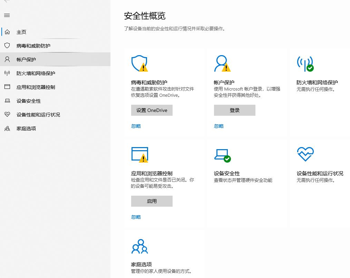The width and height of the screenshot is (350, 278).
Task: Open the 家庭选项 family icon tile
Action: click(x=139, y=246)
